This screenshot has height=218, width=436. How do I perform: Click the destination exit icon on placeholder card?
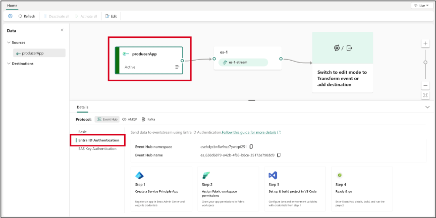coord(350,48)
